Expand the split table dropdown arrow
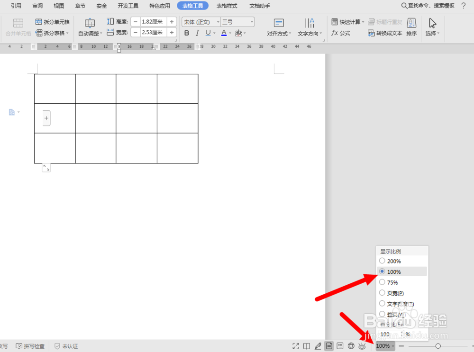Image resolution: width=474 pixels, height=352 pixels. click(x=67, y=33)
